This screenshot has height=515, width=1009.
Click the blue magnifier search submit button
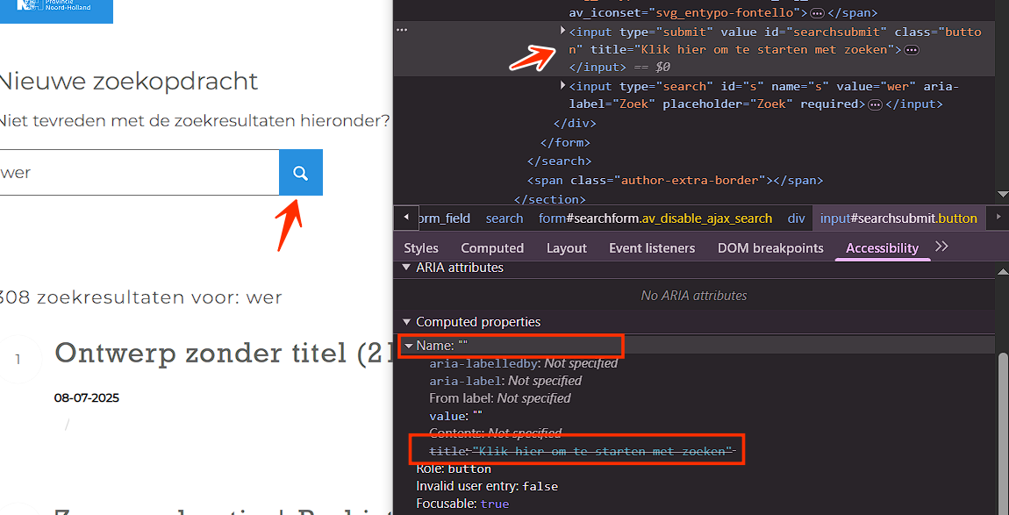point(301,173)
